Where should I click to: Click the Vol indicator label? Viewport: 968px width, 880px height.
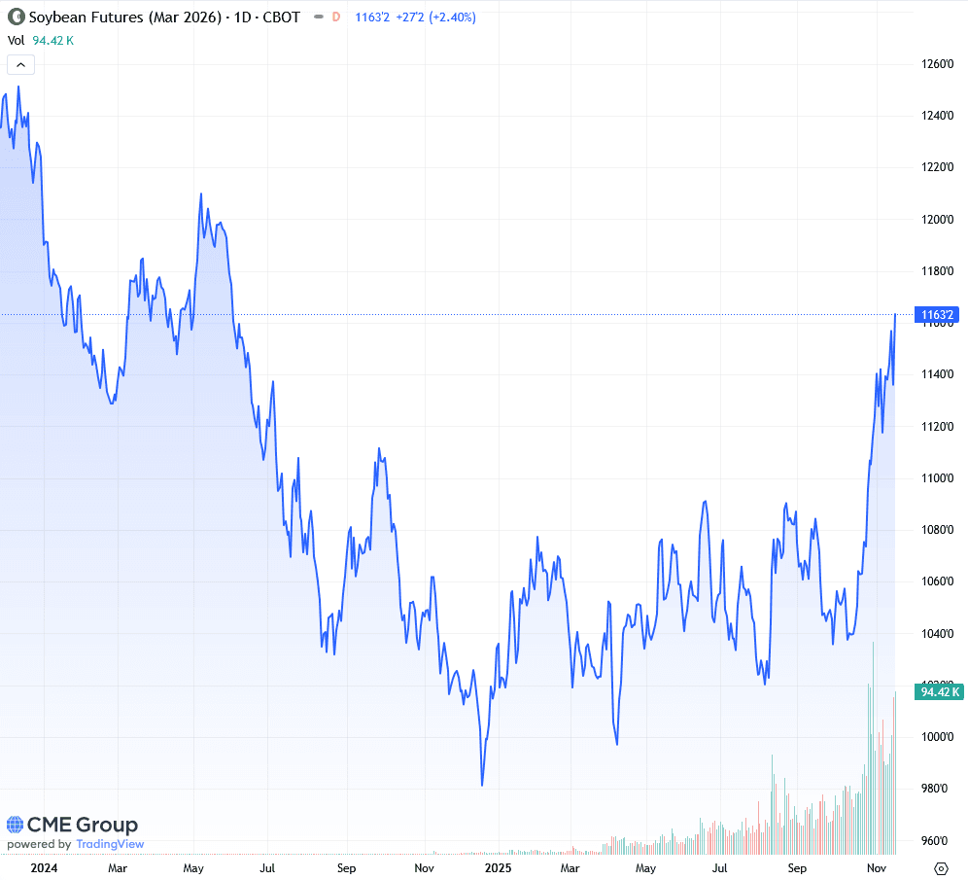point(17,40)
